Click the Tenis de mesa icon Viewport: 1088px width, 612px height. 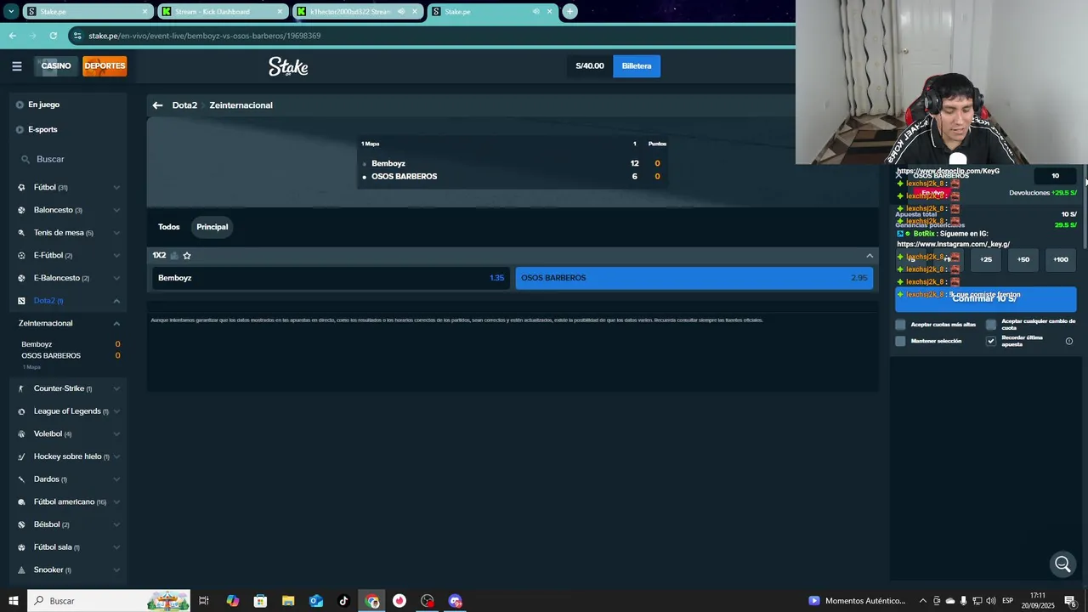22,233
